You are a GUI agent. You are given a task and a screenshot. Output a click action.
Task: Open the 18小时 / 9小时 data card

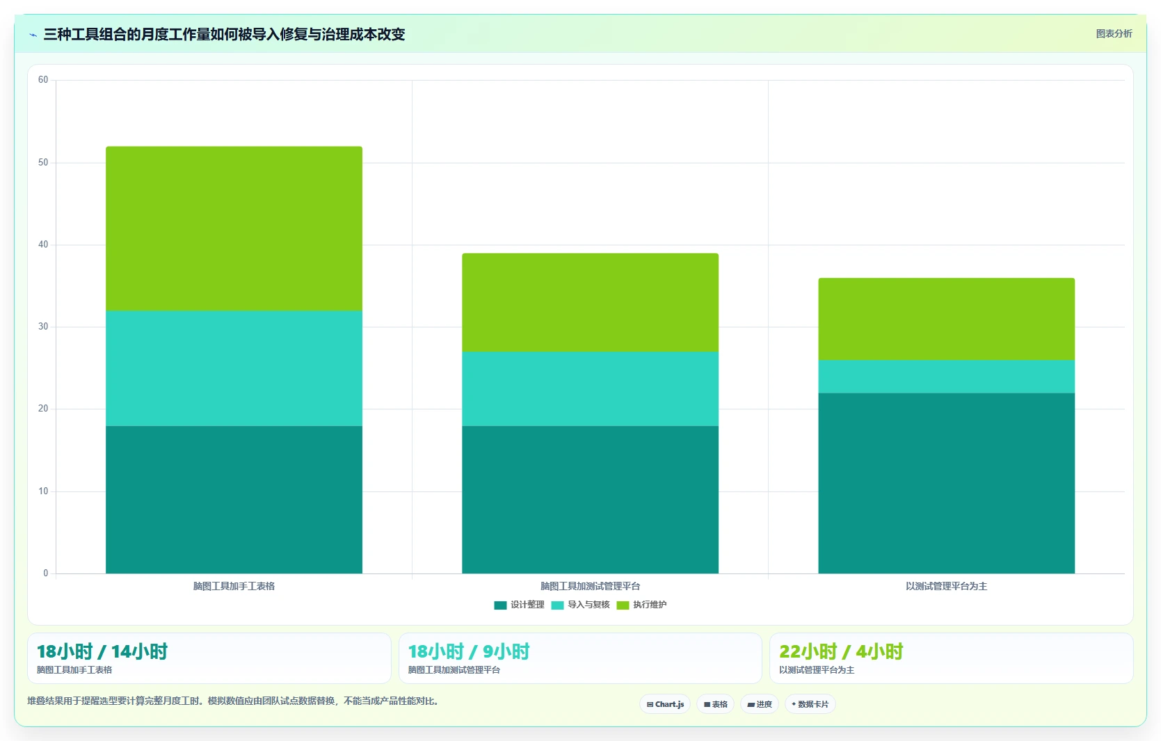pos(580,658)
